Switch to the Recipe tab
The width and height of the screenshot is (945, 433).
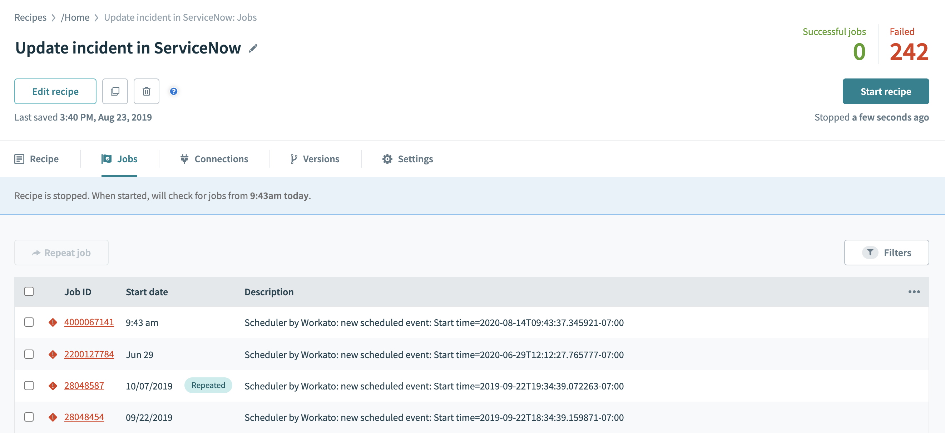click(x=44, y=159)
